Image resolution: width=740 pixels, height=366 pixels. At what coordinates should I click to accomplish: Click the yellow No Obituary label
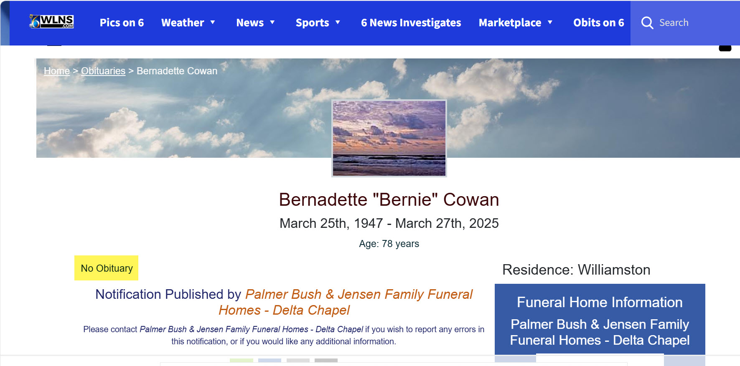[x=107, y=268]
